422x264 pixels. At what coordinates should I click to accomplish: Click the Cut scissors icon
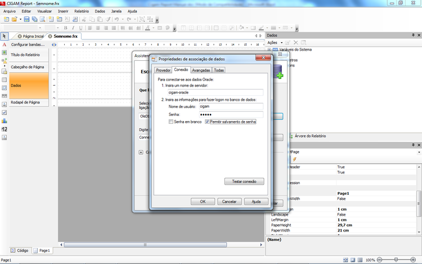84,19
